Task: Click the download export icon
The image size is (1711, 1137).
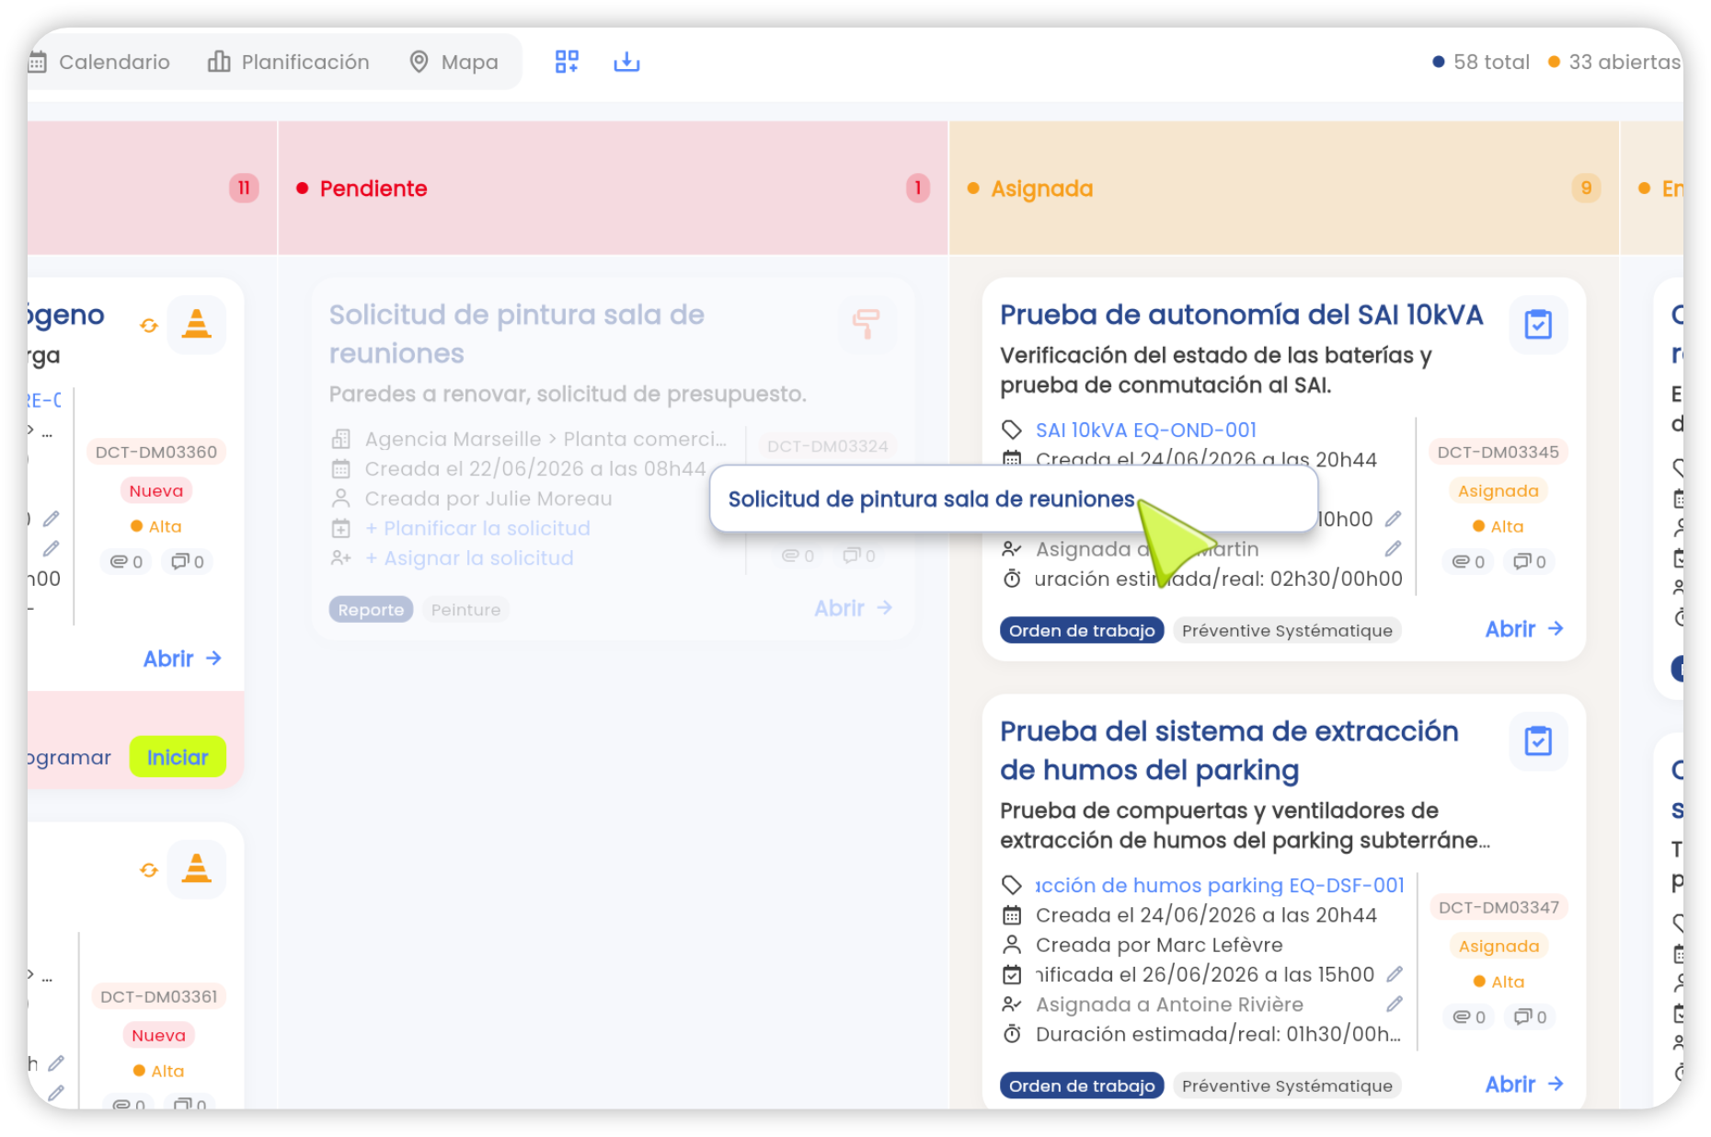Action: point(626,62)
